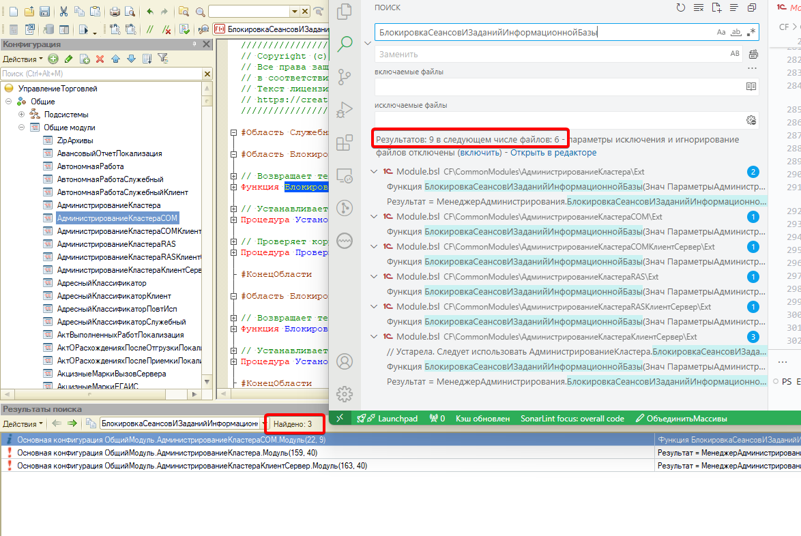Click the Print icon in the 1C toolbar
The width and height of the screenshot is (801, 536).
coord(115,11)
